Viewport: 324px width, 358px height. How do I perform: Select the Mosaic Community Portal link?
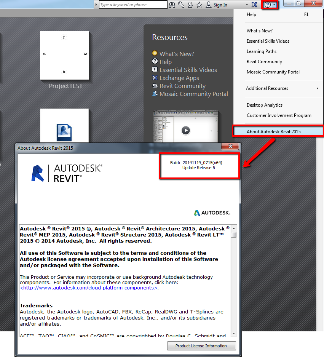[193, 94]
